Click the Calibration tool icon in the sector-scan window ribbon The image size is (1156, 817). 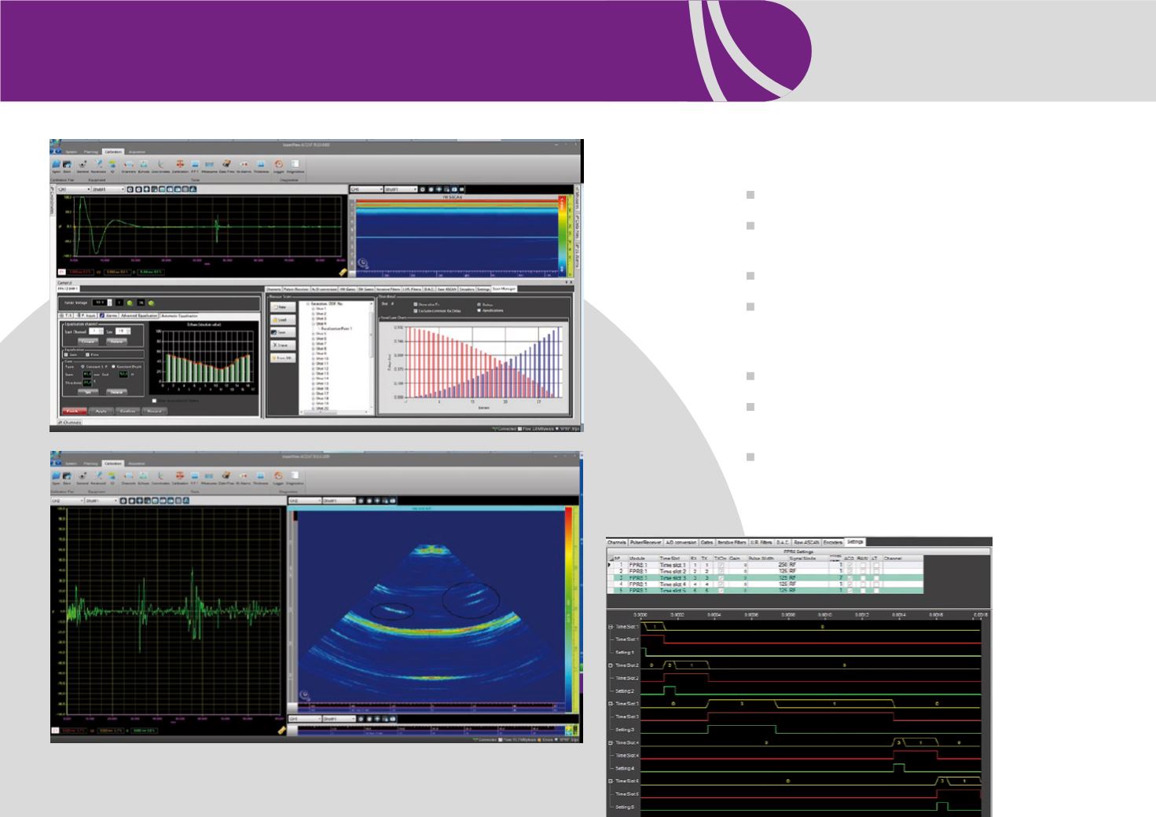180,476
